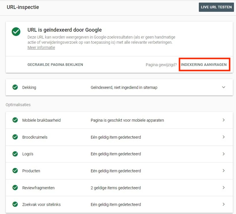Click the check icon beside Mobiele bruikbaarheid
The image size is (236, 214).
(x=15, y=120)
